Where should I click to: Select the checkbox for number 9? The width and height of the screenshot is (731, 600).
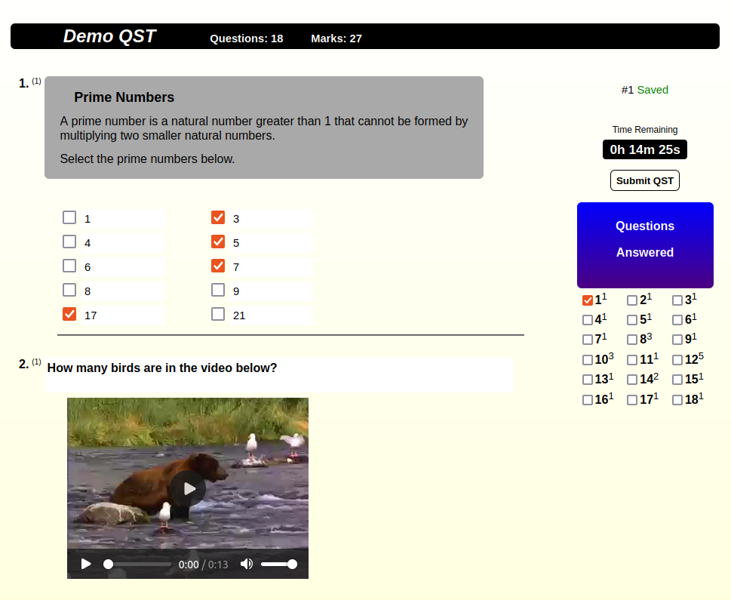click(218, 291)
